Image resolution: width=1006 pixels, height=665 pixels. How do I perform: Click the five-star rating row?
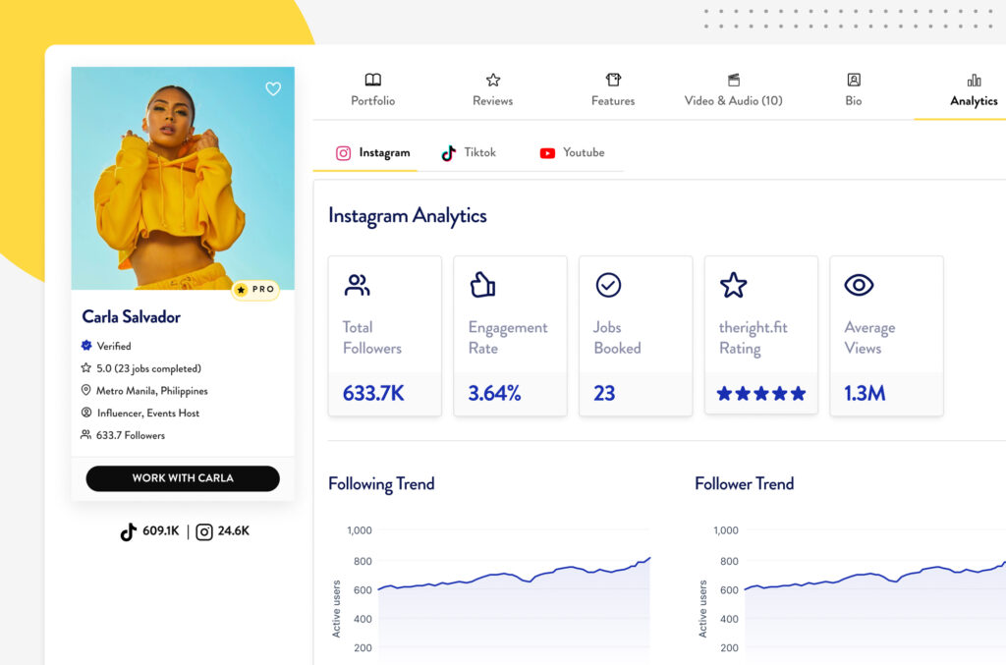[761, 393]
